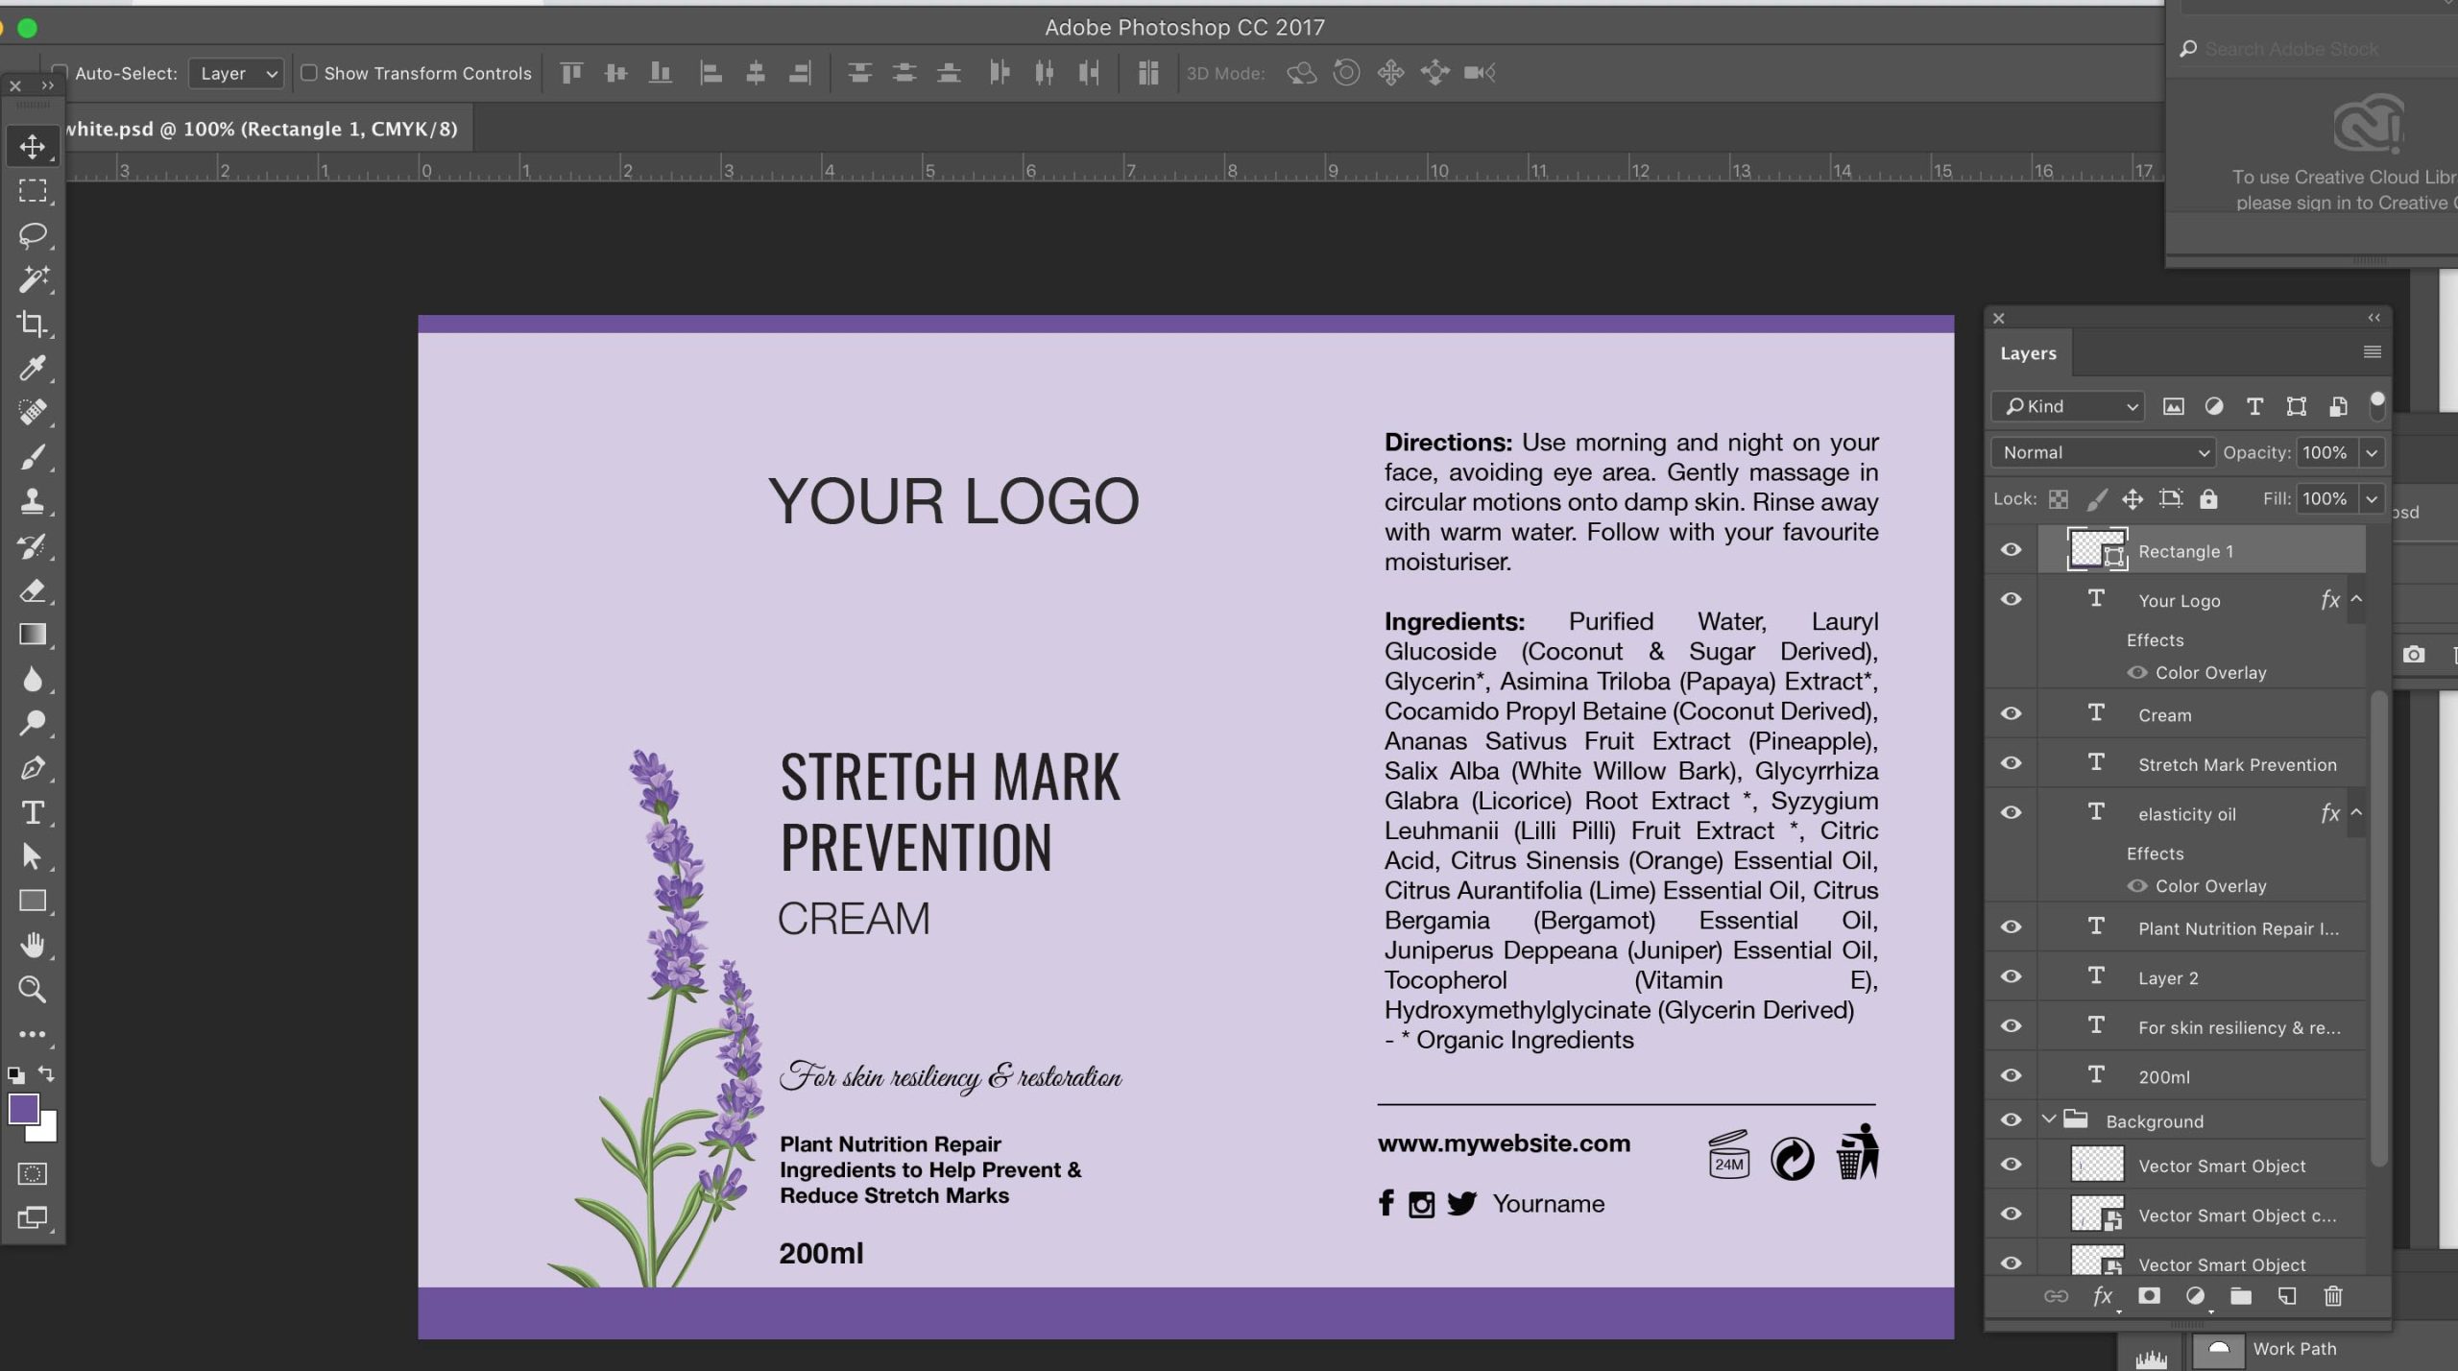This screenshot has width=2458, height=1371.
Task: Collapse the Background layer group
Action: 2048,1119
